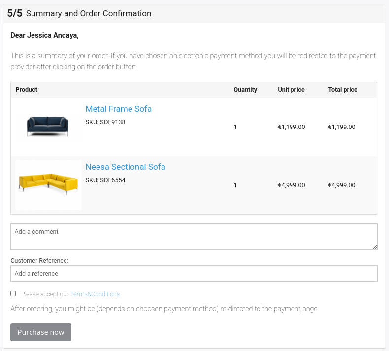Click the comment box resize handle
The image size is (389, 351).
tap(375, 247)
